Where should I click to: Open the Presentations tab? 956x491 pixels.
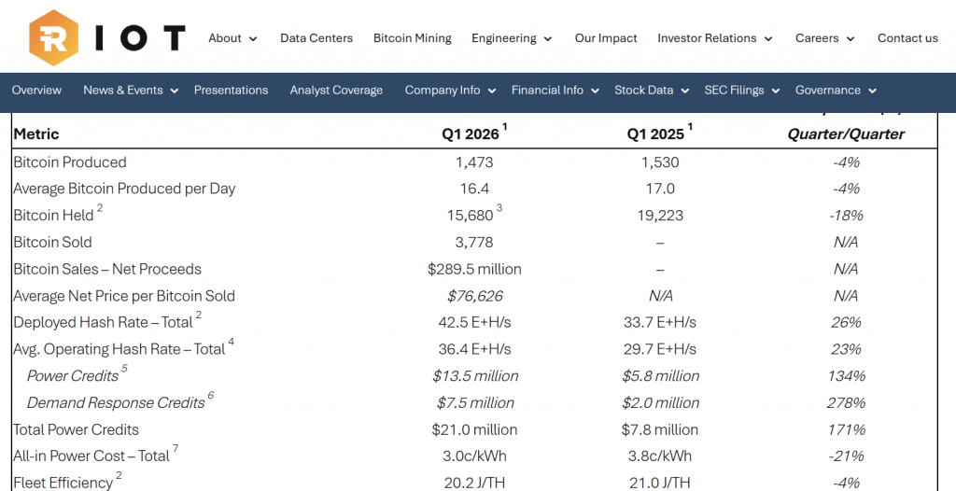231,91
